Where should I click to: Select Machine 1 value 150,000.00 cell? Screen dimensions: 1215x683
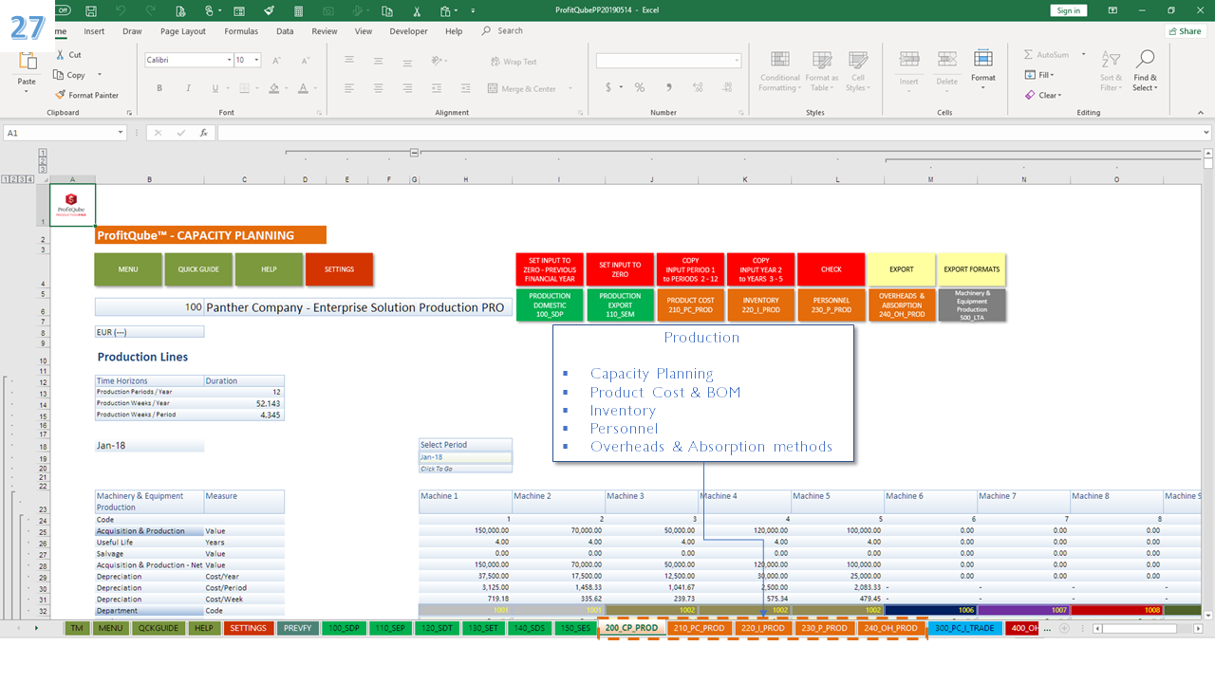pos(464,531)
